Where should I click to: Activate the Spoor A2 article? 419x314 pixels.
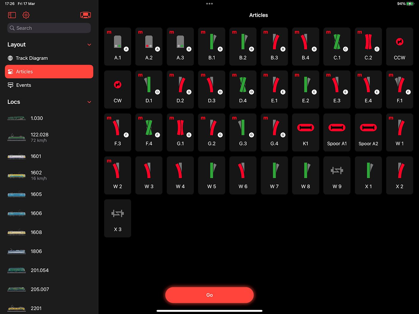pyautogui.click(x=368, y=132)
